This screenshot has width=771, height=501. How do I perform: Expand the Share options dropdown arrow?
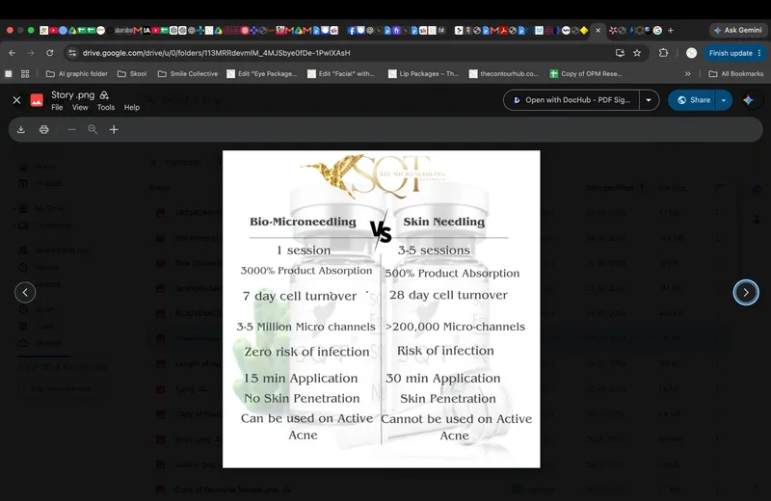pos(724,100)
